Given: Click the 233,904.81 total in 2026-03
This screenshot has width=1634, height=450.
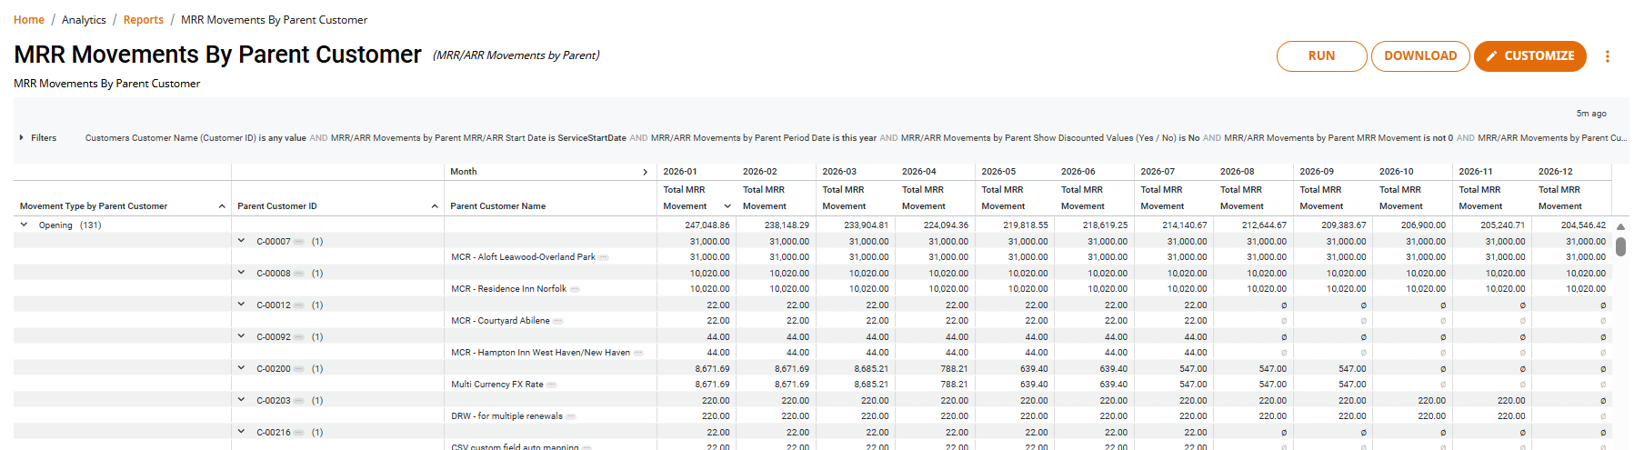Looking at the screenshot, I should pos(867,225).
